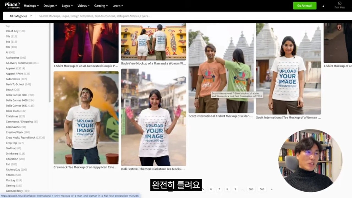The height and width of the screenshot is (198, 352).
Task: Open 'T-Shirt Mockup of an AI-Generated Couple' title
Action: point(86,66)
